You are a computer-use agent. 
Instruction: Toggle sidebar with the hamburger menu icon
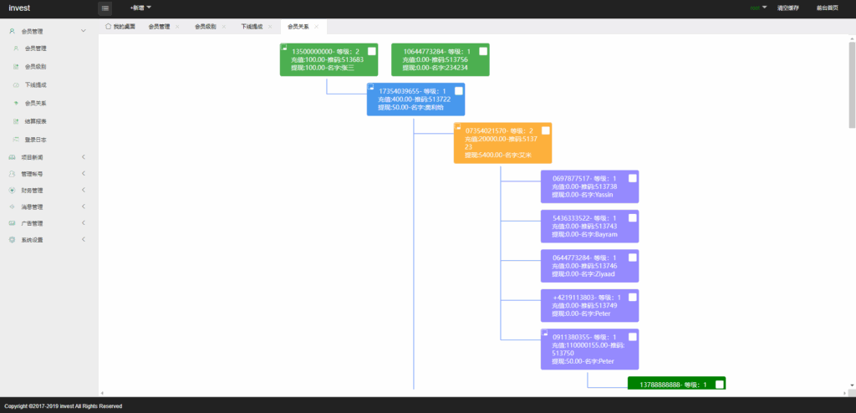click(104, 8)
